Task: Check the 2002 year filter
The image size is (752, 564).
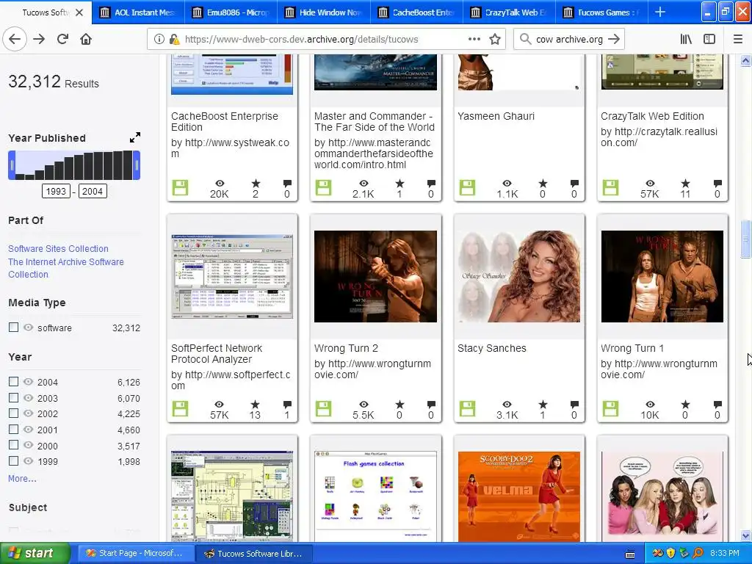Action: (13, 413)
